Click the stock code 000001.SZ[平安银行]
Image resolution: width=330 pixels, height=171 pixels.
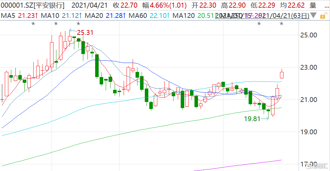click(x=33, y=5)
